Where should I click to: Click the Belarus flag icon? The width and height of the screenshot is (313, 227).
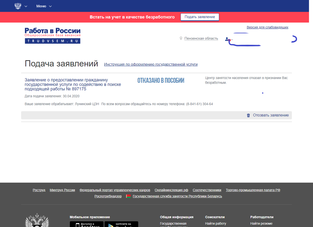[128, 196]
